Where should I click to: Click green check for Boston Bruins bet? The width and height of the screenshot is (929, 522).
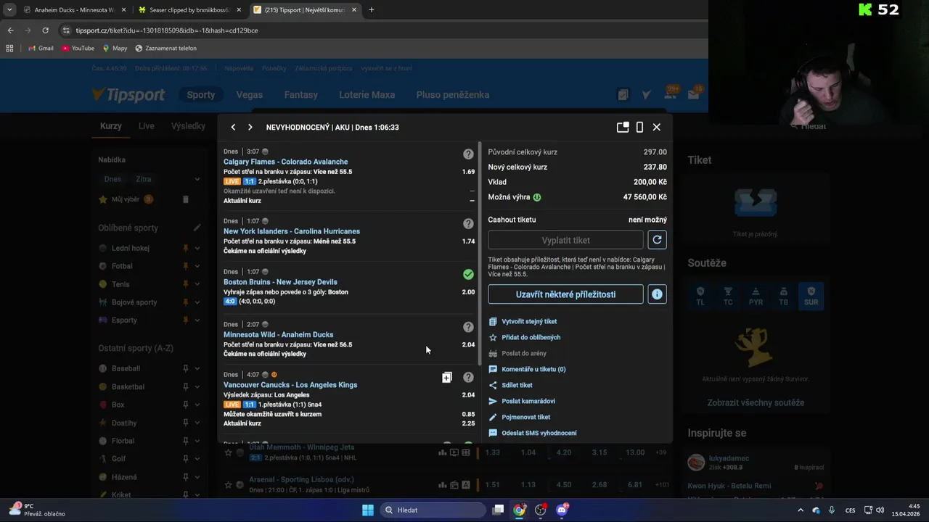(x=468, y=274)
